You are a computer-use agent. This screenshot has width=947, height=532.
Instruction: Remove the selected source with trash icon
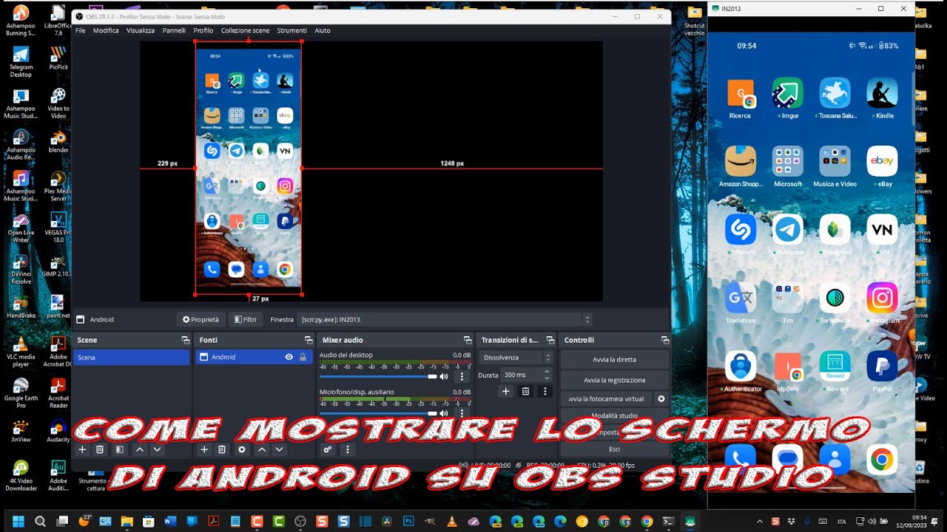[x=222, y=449]
